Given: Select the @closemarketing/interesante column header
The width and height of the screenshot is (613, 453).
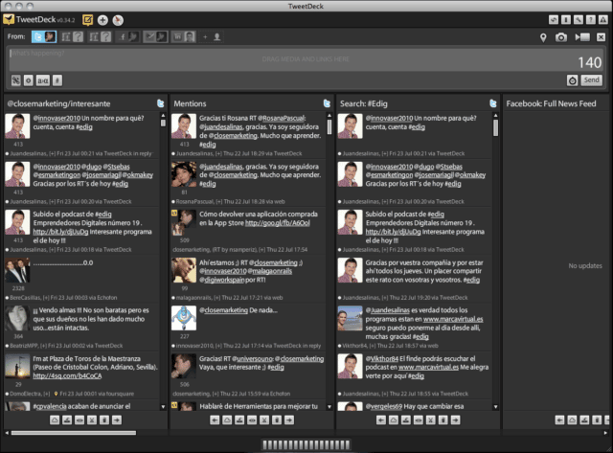Looking at the screenshot, I should (58, 103).
